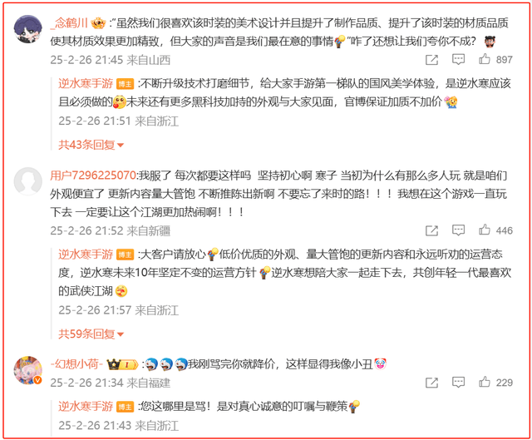The width and height of the screenshot is (532, 440).
Task: Share the 用户7296225070 comment
Action: pos(431,230)
